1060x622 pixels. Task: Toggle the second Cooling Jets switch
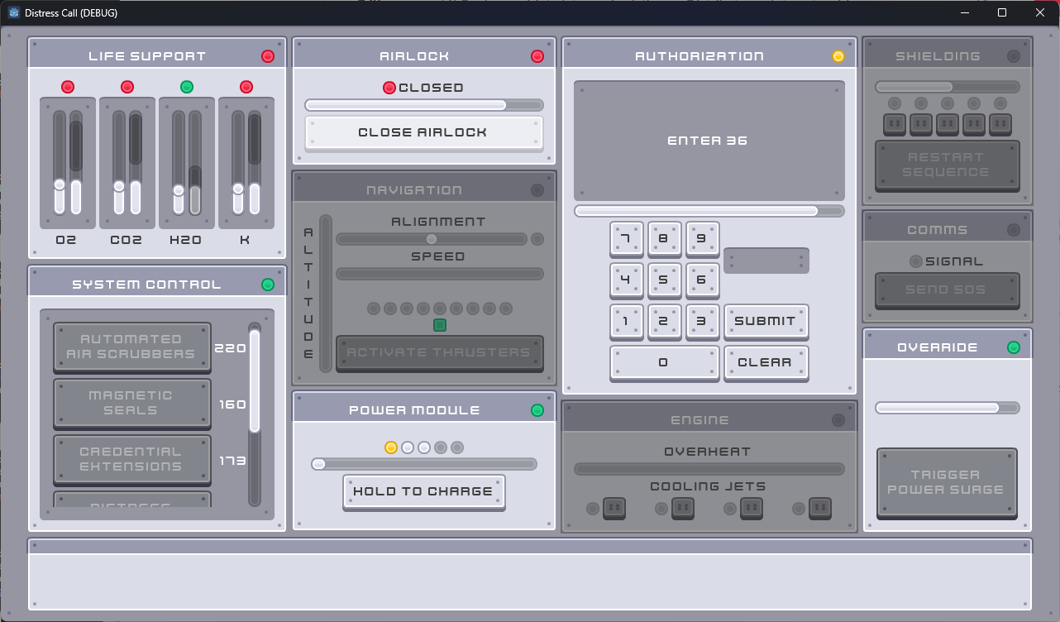point(683,508)
